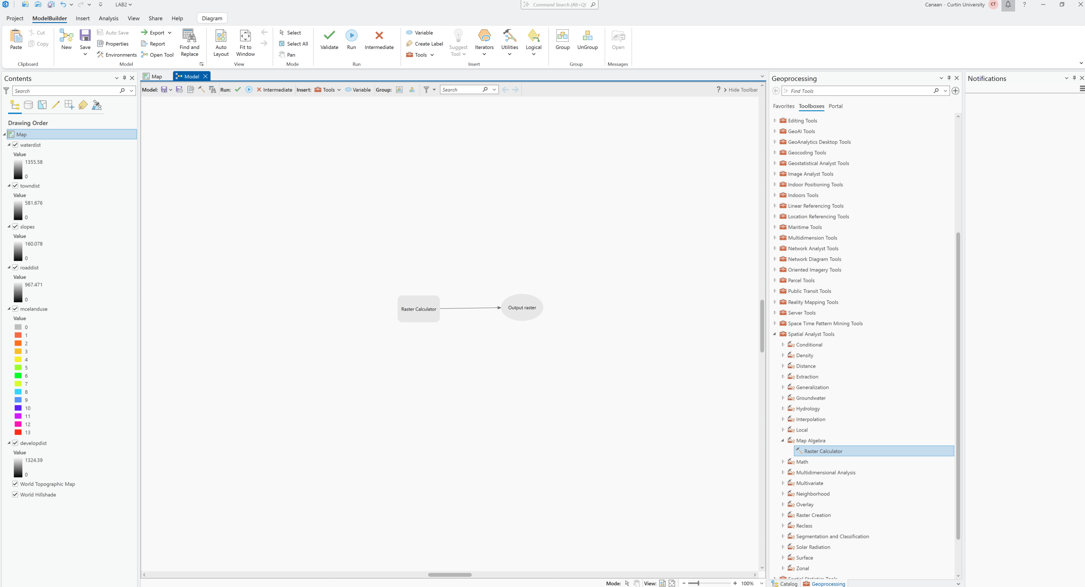Image resolution: width=1085 pixels, height=587 pixels.
Task: Uncheck World Topographic Map layer
Action: tap(15, 484)
